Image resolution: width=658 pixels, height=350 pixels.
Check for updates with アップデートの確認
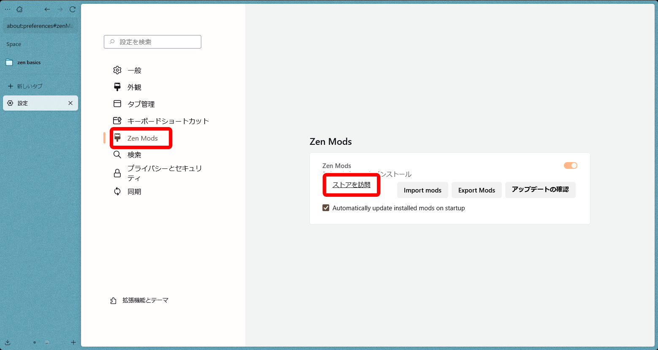pyautogui.click(x=540, y=190)
